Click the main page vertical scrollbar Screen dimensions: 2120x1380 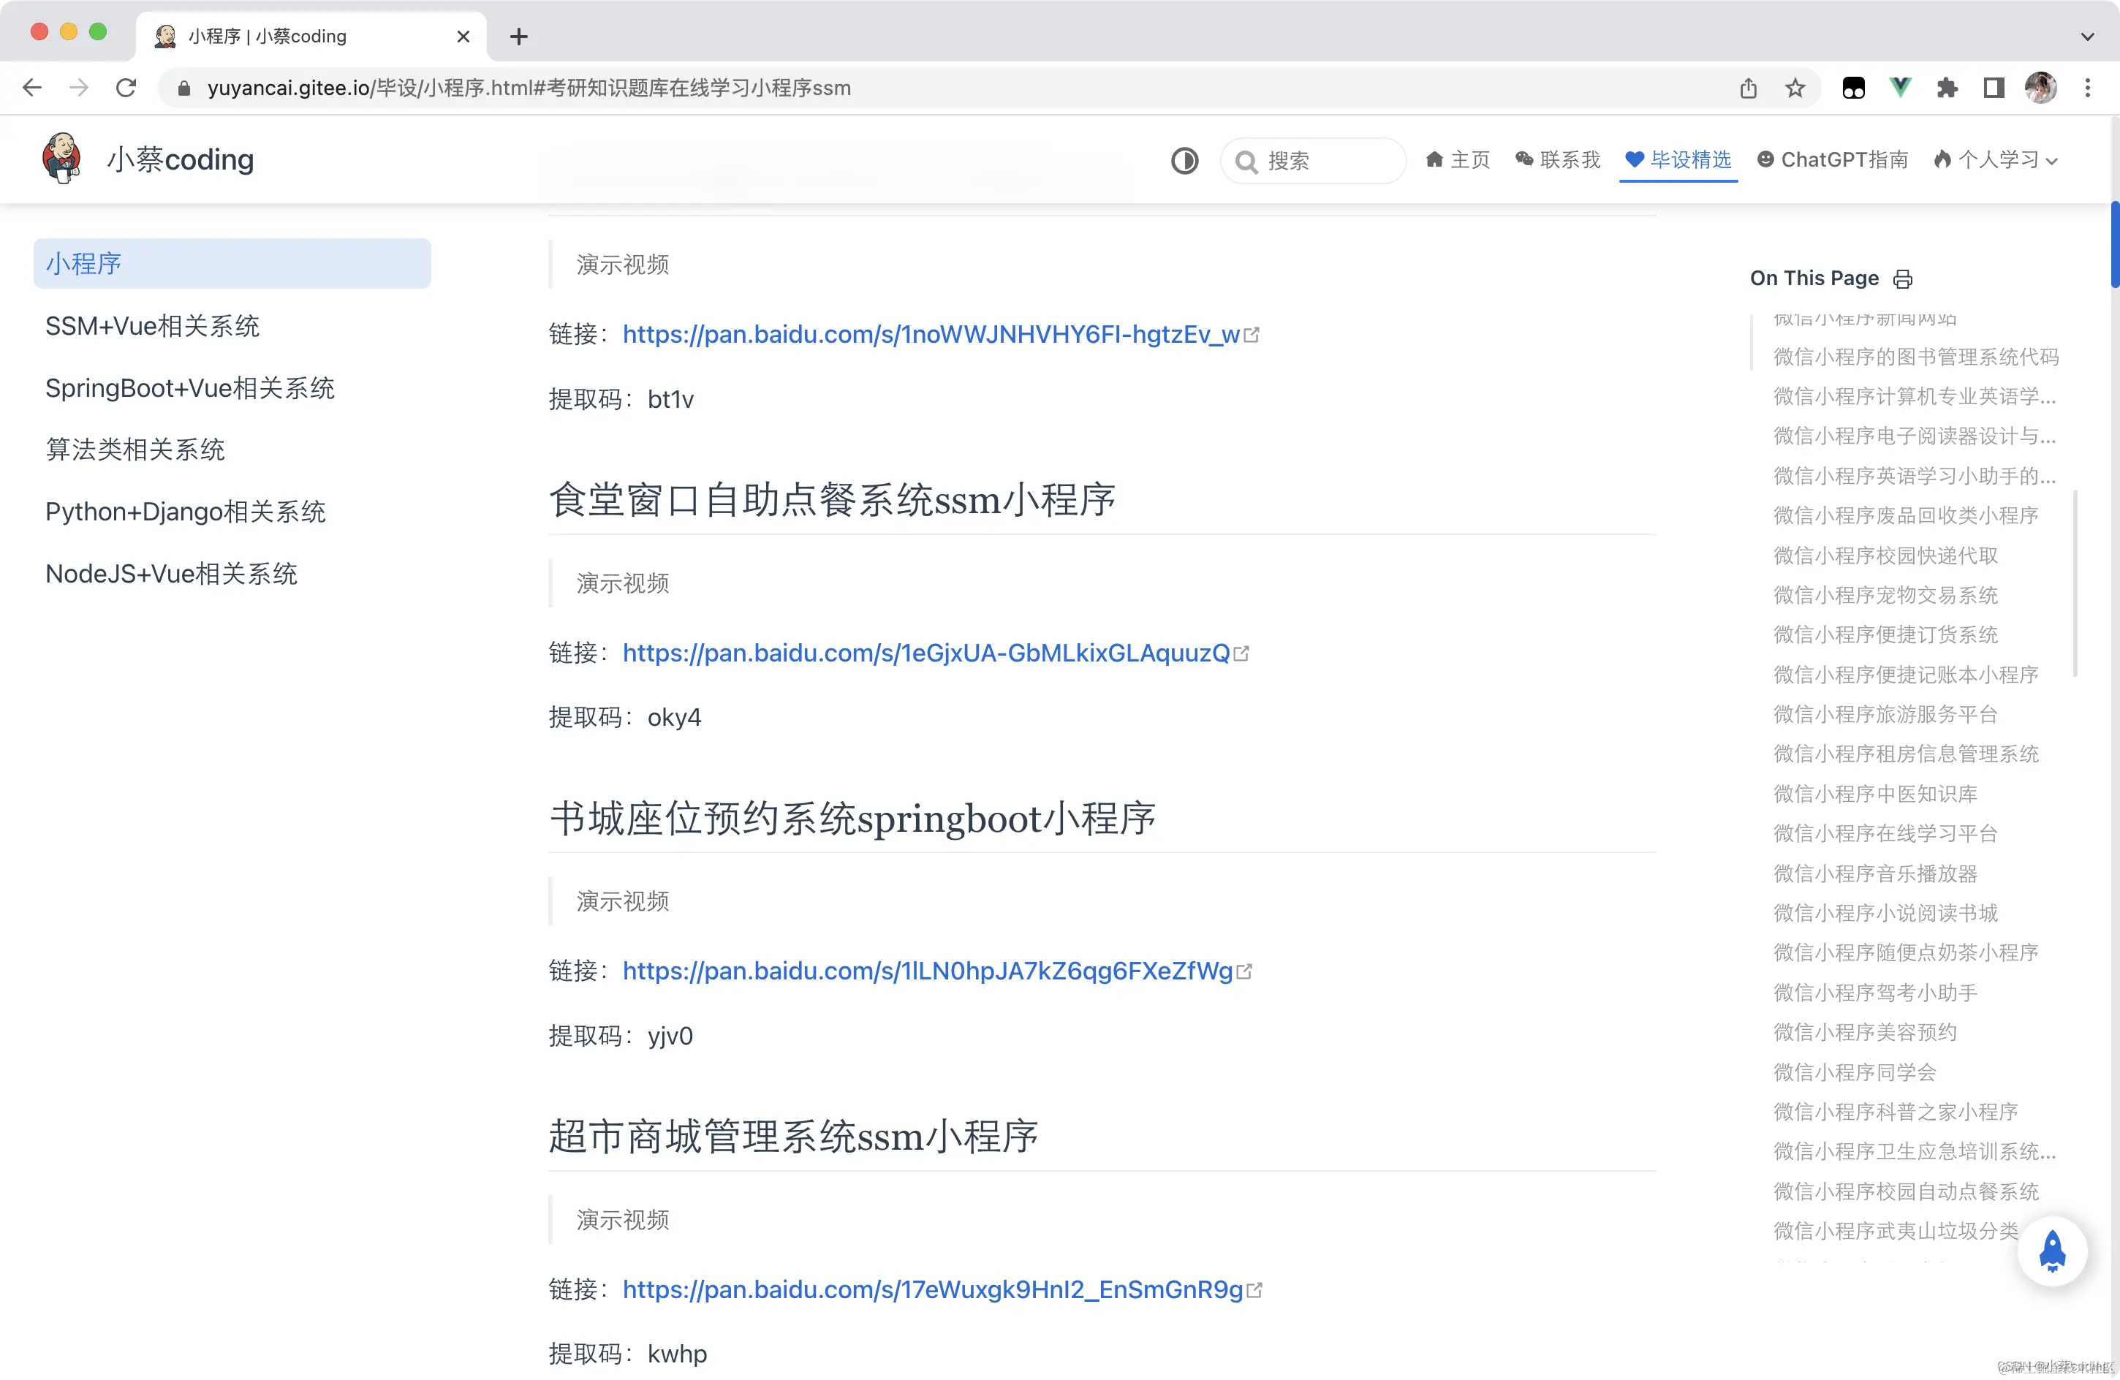click(x=2115, y=245)
